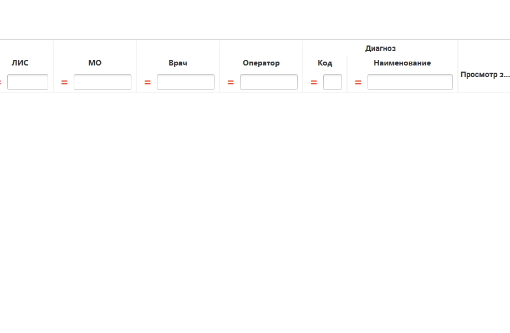Select the Диагноз group header
This screenshot has height=333, width=510.
pos(380,48)
